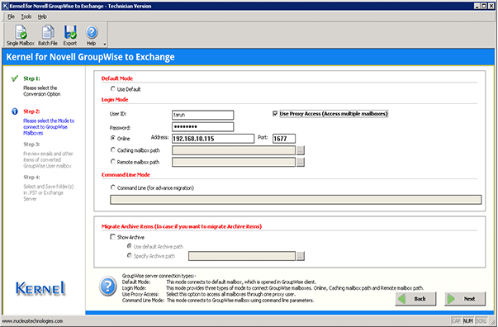Open the Help toolbar icon
This screenshot has height=327, width=498.
pyautogui.click(x=92, y=36)
